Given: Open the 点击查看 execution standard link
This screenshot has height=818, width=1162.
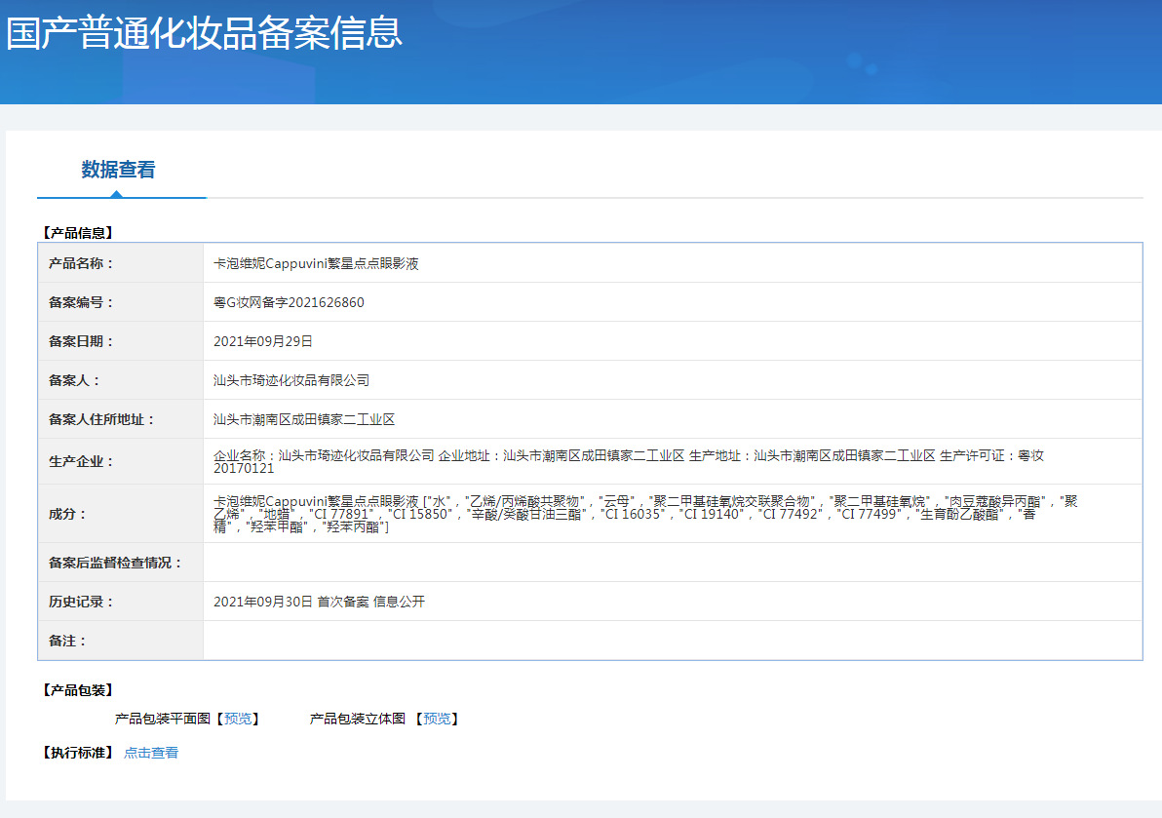Looking at the screenshot, I should [x=151, y=753].
